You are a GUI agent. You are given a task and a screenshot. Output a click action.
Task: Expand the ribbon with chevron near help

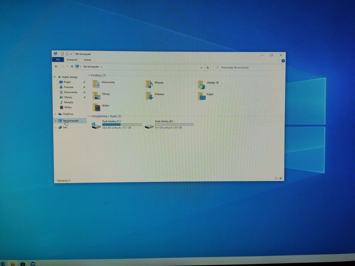pyautogui.click(x=279, y=61)
